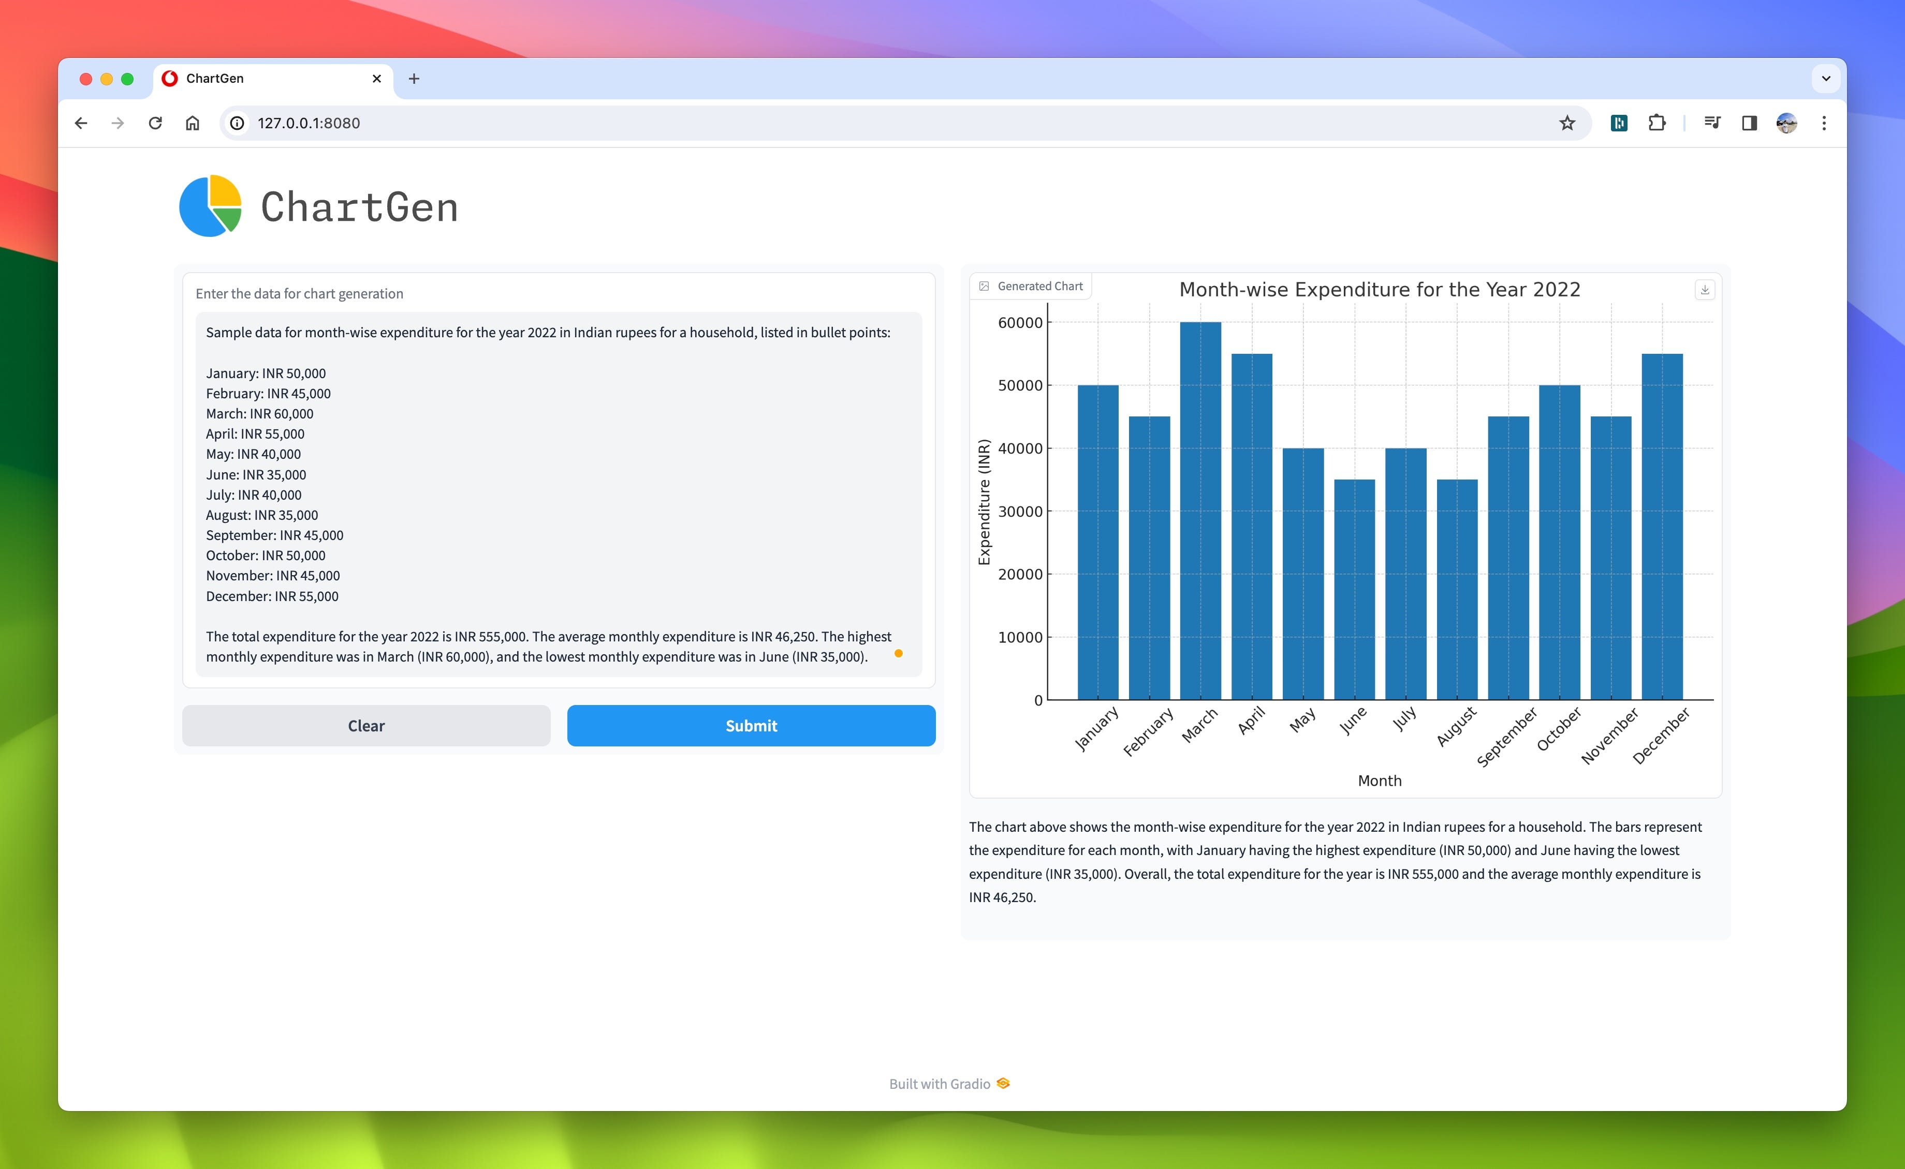Click the image icon next to Generated Chart
1905x1169 pixels.
pyautogui.click(x=984, y=286)
